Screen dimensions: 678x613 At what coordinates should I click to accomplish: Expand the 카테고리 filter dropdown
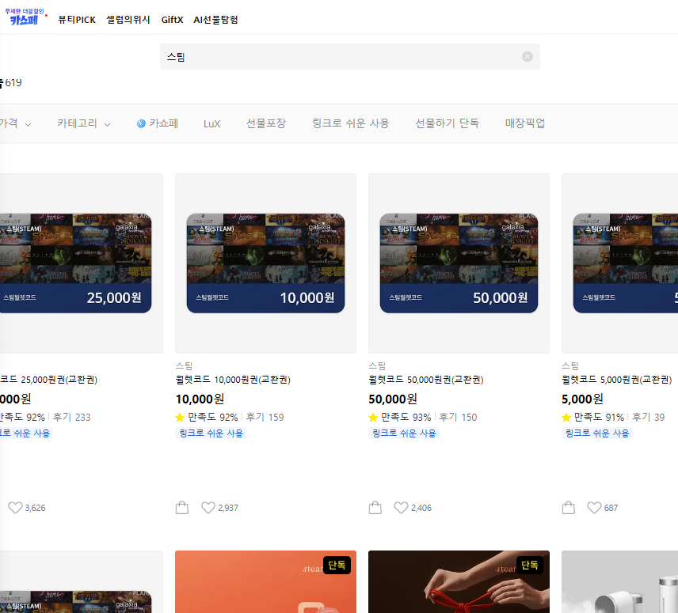point(84,123)
